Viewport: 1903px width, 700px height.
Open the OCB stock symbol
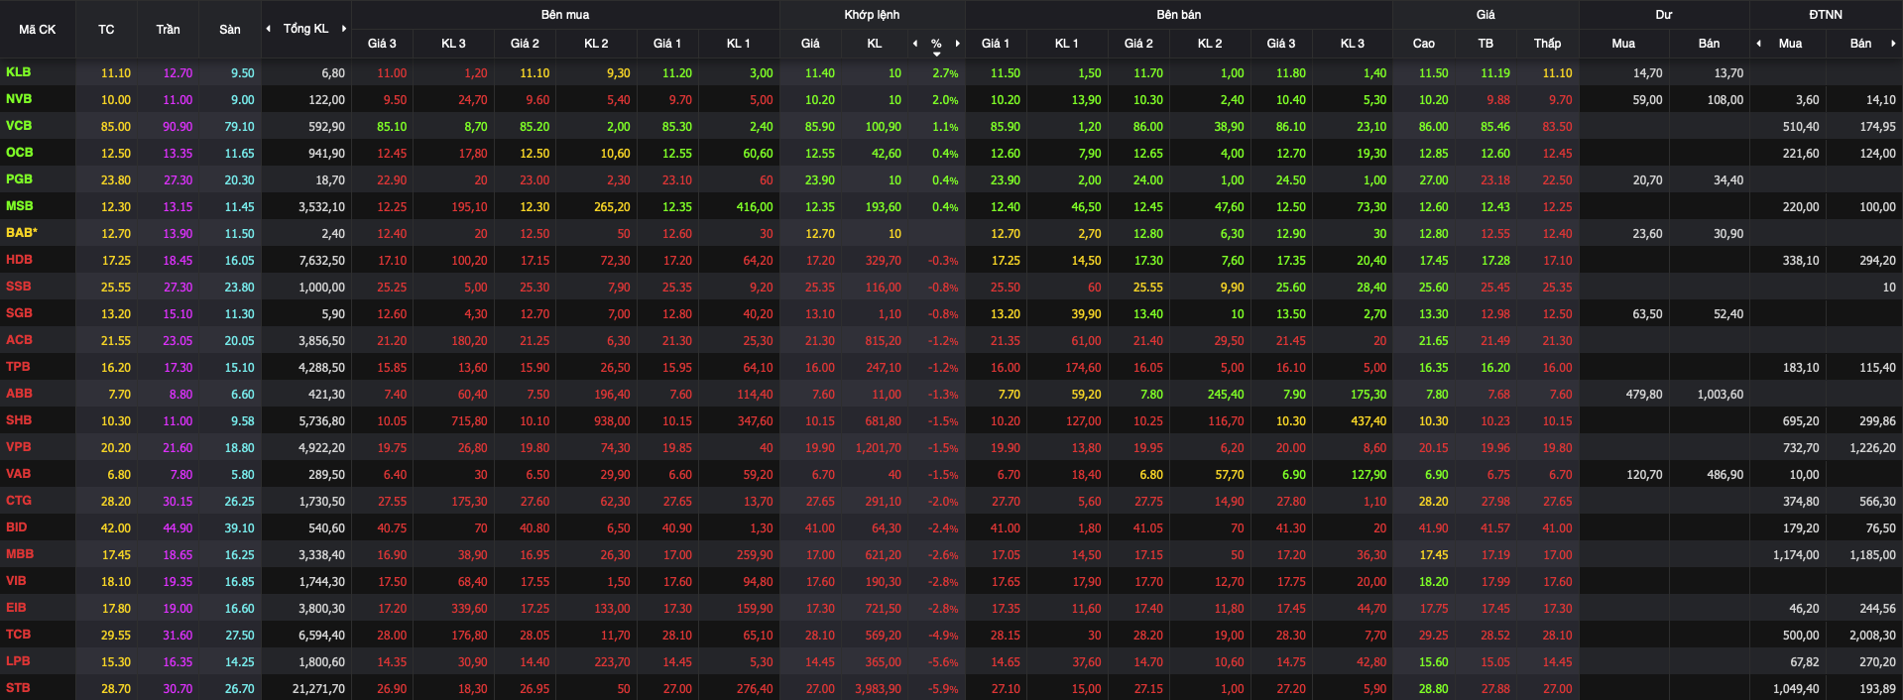19,153
